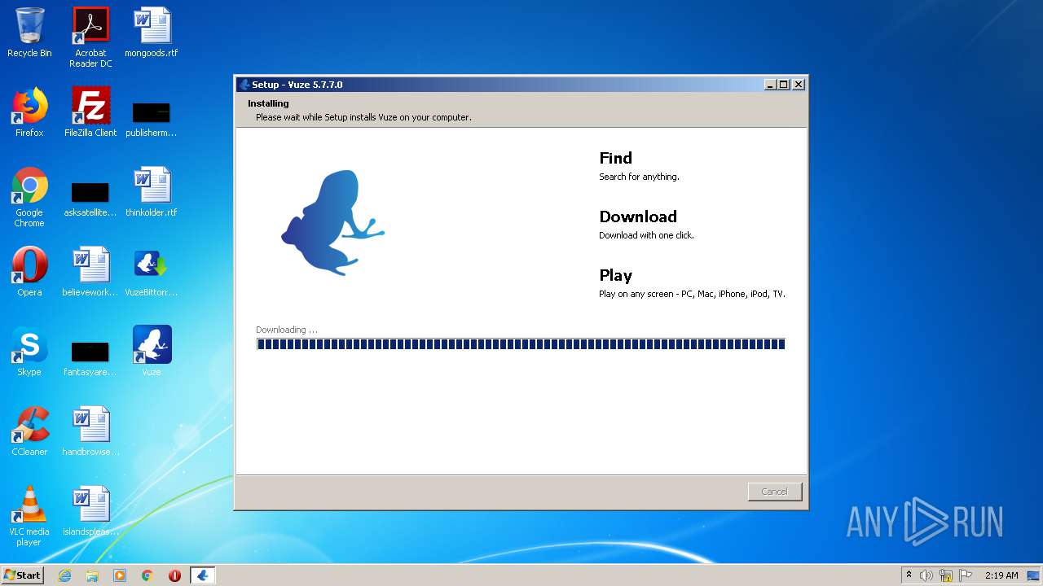The image size is (1043, 586).
Task: Close the Vuze Setup window
Action: pos(799,85)
